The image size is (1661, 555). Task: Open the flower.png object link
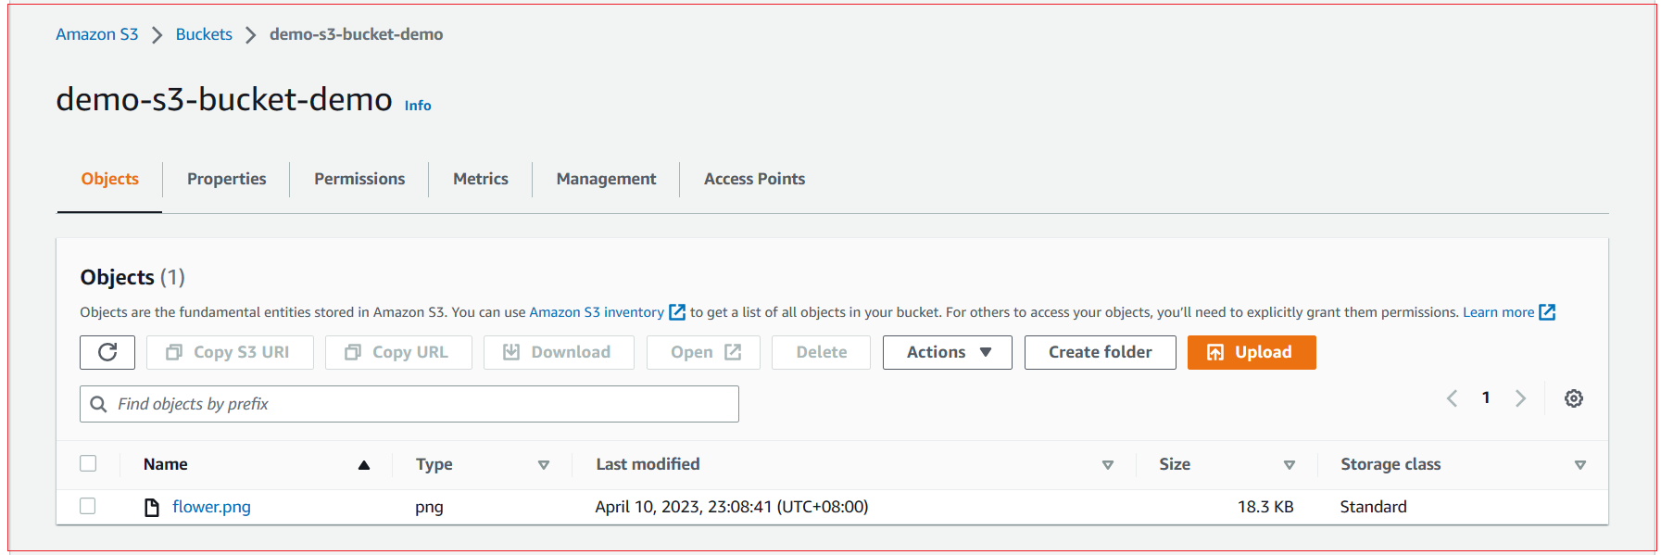211,507
